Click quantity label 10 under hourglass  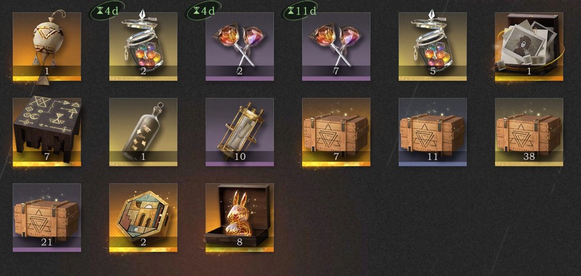pyautogui.click(x=240, y=156)
